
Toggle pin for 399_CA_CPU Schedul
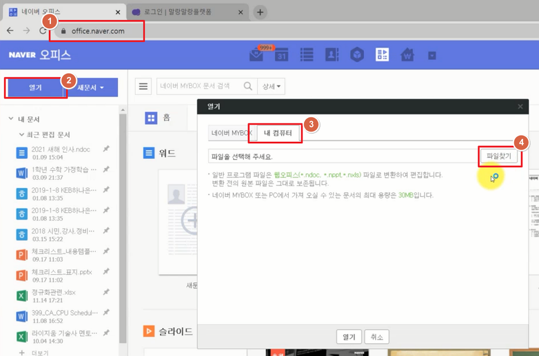(106, 312)
